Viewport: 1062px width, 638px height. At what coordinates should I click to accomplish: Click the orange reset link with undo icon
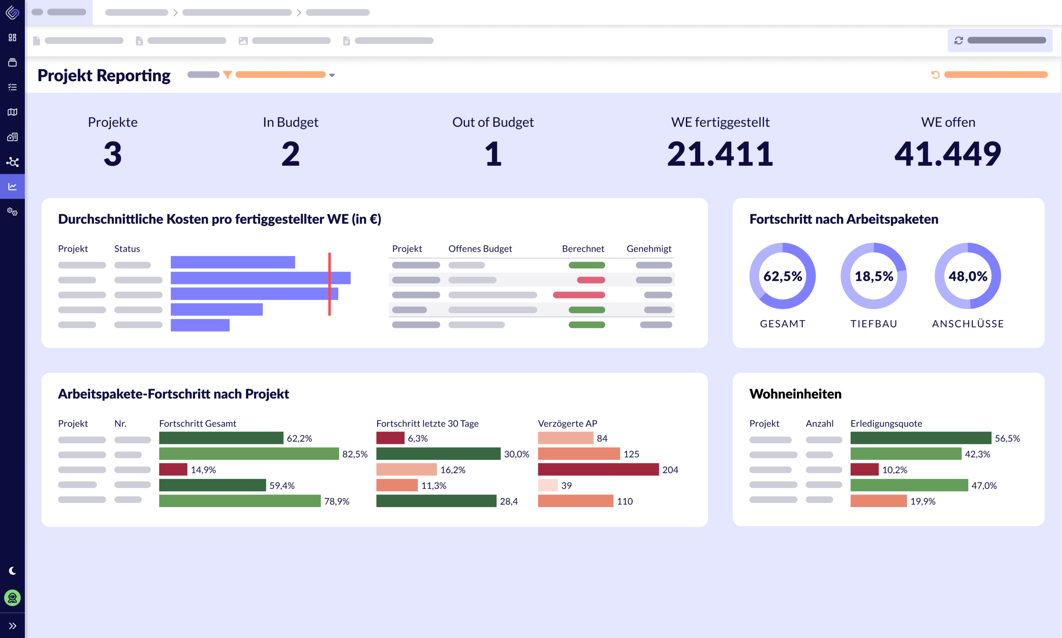[989, 75]
